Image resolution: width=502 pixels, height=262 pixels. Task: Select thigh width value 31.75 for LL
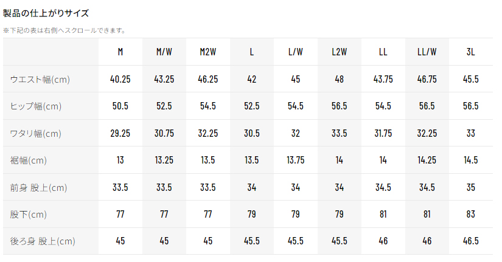[x=383, y=134]
